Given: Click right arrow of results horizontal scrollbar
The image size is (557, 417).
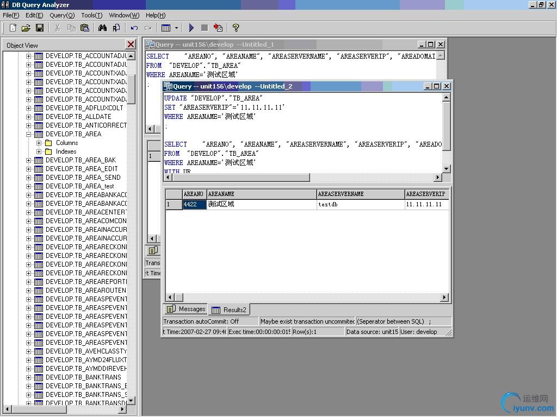Looking at the screenshot, I should click(x=444, y=297).
